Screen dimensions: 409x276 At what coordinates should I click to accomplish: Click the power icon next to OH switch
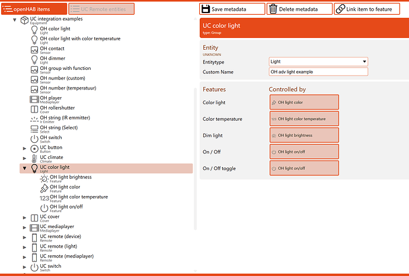click(x=34, y=139)
